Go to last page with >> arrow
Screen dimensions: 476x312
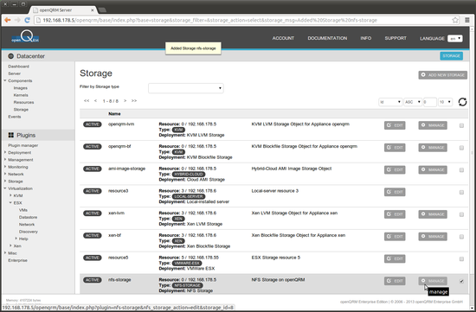[x=134, y=100]
